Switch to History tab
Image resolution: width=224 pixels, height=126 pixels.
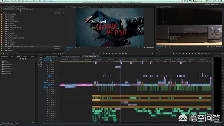click(x=33, y=57)
